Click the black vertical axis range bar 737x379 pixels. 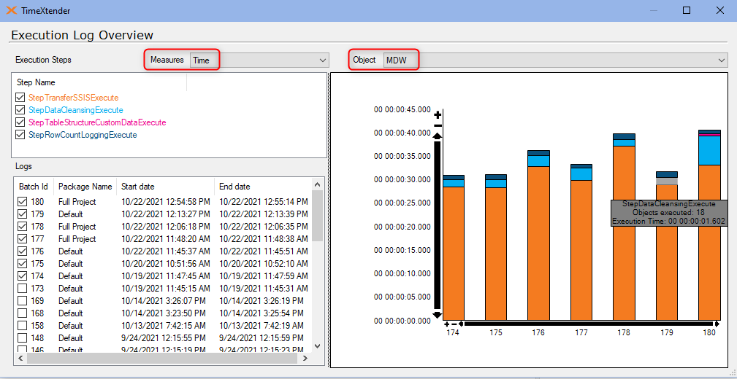coord(438,226)
